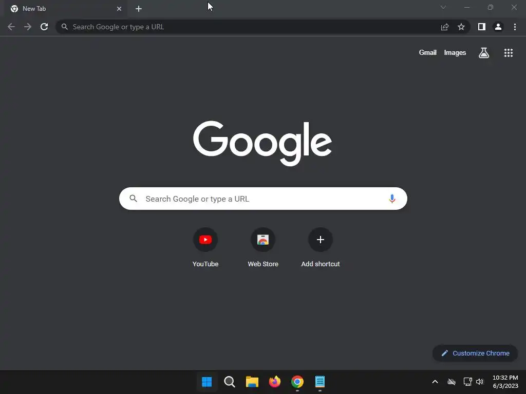Click the share this page icon

(x=445, y=27)
